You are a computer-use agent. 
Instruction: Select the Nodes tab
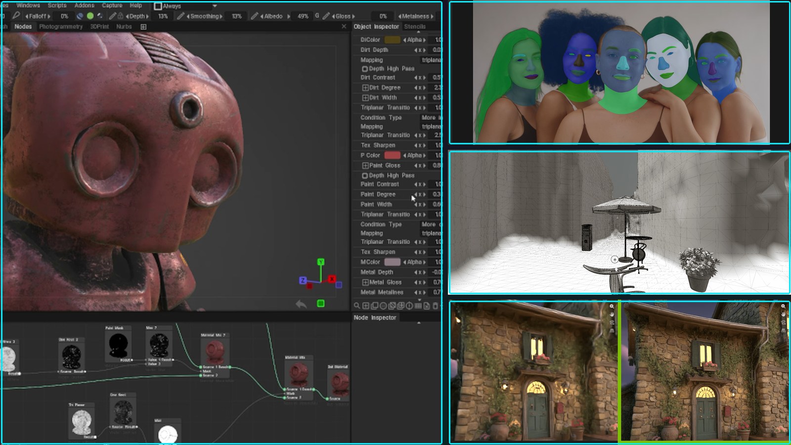pyautogui.click(x=23, y=27)
